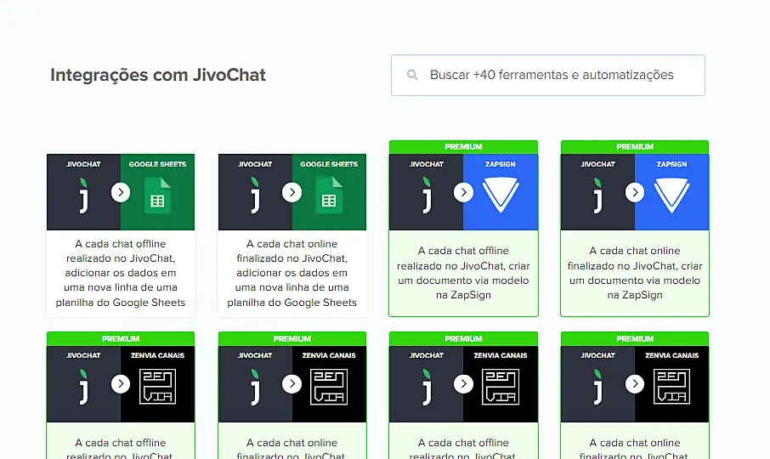Click arrow circle on online ZapSign card
Screen dimensions: 770x459
click(635, 192)
